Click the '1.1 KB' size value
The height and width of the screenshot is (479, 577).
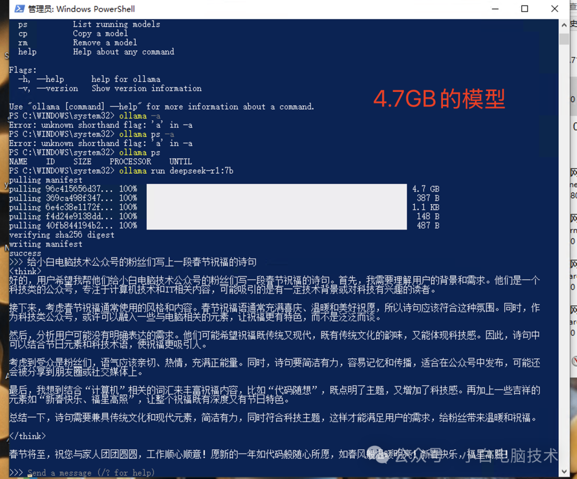[x=426, y=207]
